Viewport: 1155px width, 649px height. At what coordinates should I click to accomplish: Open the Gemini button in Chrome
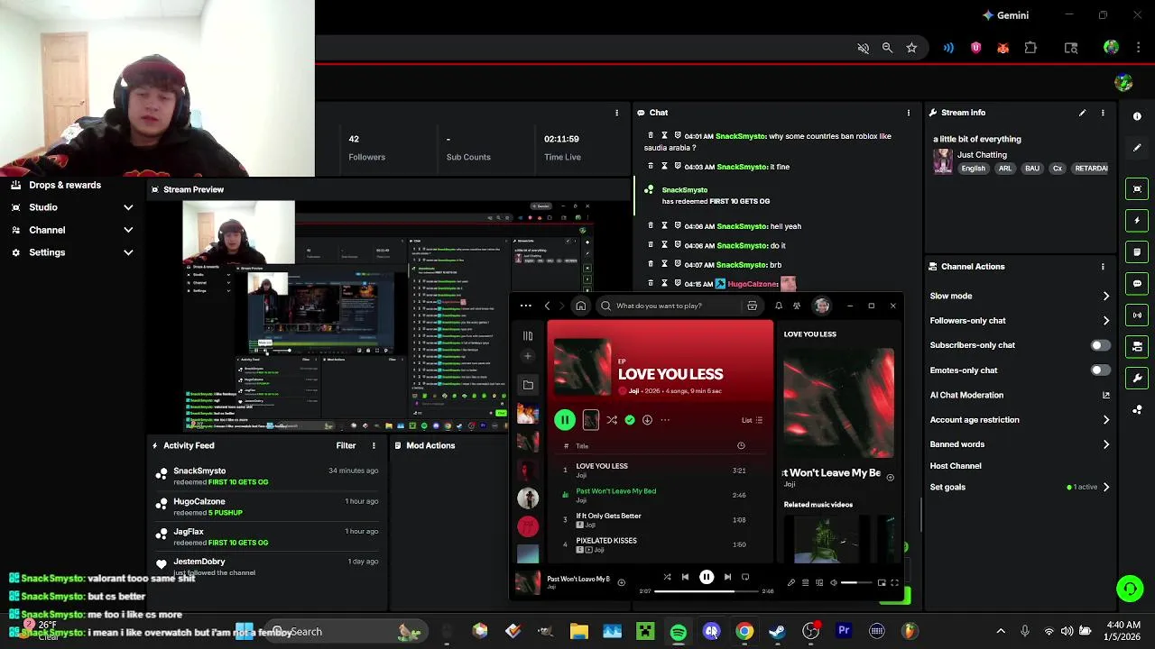[x=1005, y=15]
